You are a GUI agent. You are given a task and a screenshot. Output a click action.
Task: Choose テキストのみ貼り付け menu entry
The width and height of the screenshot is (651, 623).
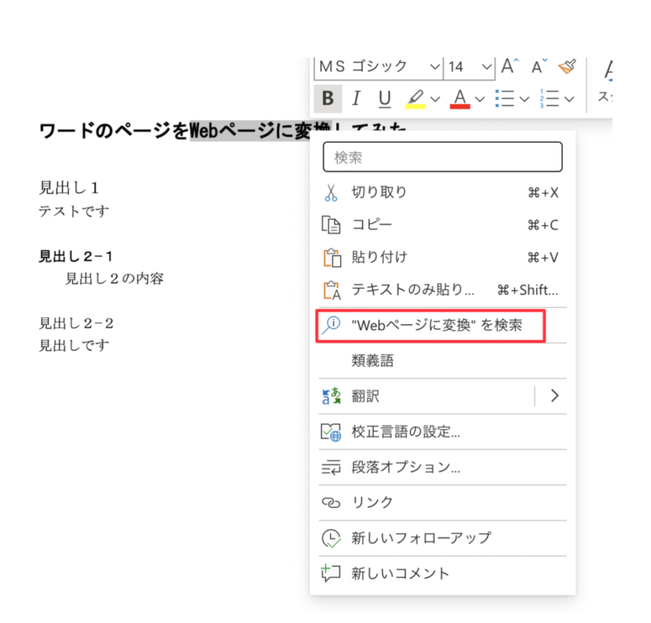coord(443,290)
